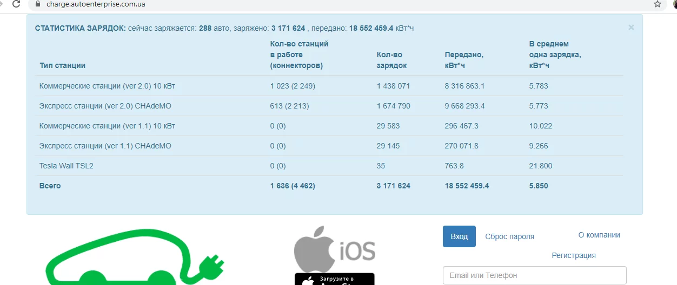Image resolution: width=677 pixels, height=285 pixels.
Task: Click the В среднем одна зарядка header
Action: (555, 55)
